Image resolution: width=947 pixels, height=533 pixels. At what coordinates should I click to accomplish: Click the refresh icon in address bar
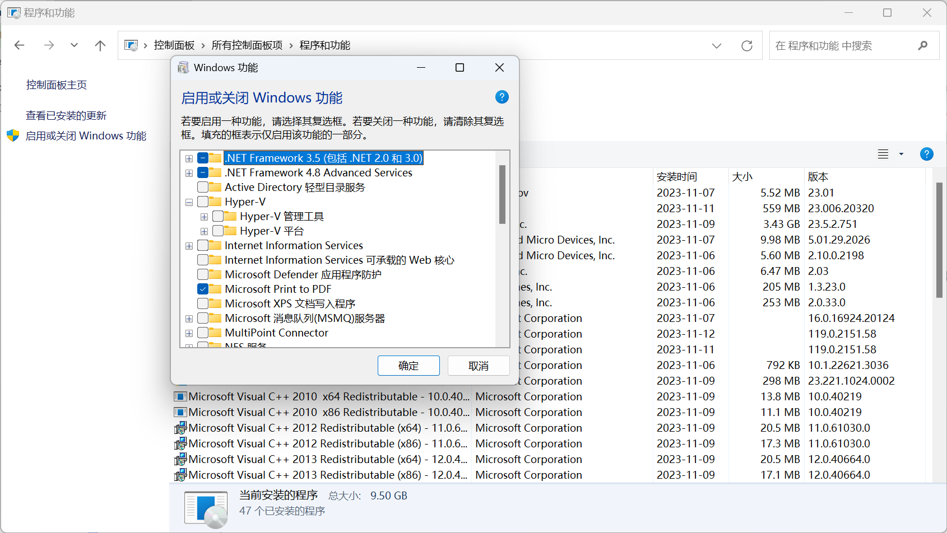point(747,45)
